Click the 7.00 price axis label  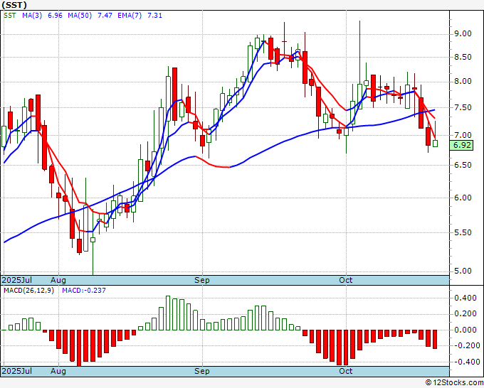(463, 135)
